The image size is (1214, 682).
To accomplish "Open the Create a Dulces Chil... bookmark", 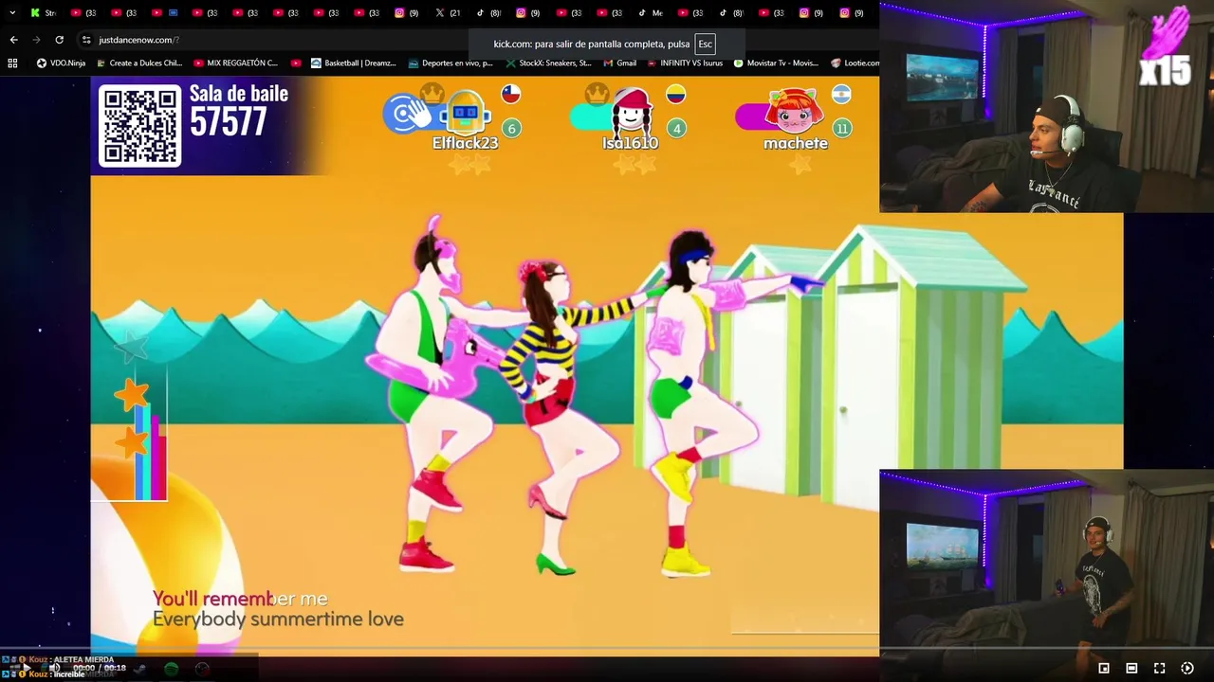I will click(x=138, y=63).
